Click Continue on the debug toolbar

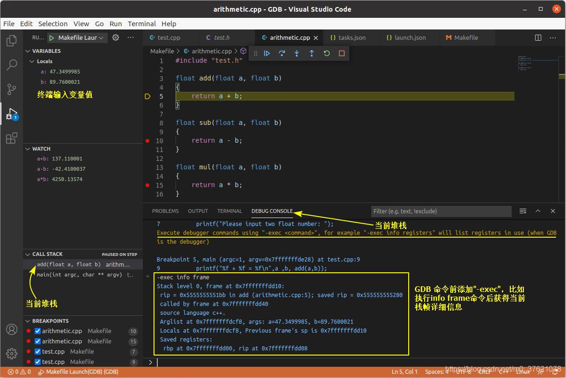tap(267, 53)
